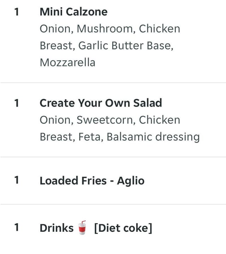Open the Mini Calzone item
Viewport: 226px width, 254px height.
click(x=73, y=12)
